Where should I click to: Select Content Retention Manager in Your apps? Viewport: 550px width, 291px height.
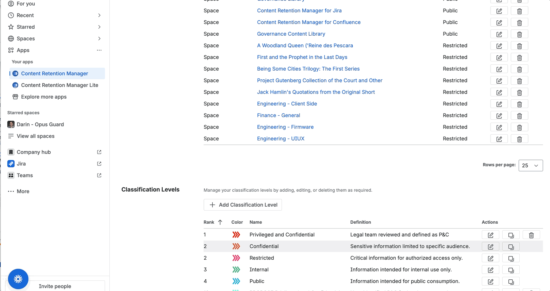click(57, 73)
